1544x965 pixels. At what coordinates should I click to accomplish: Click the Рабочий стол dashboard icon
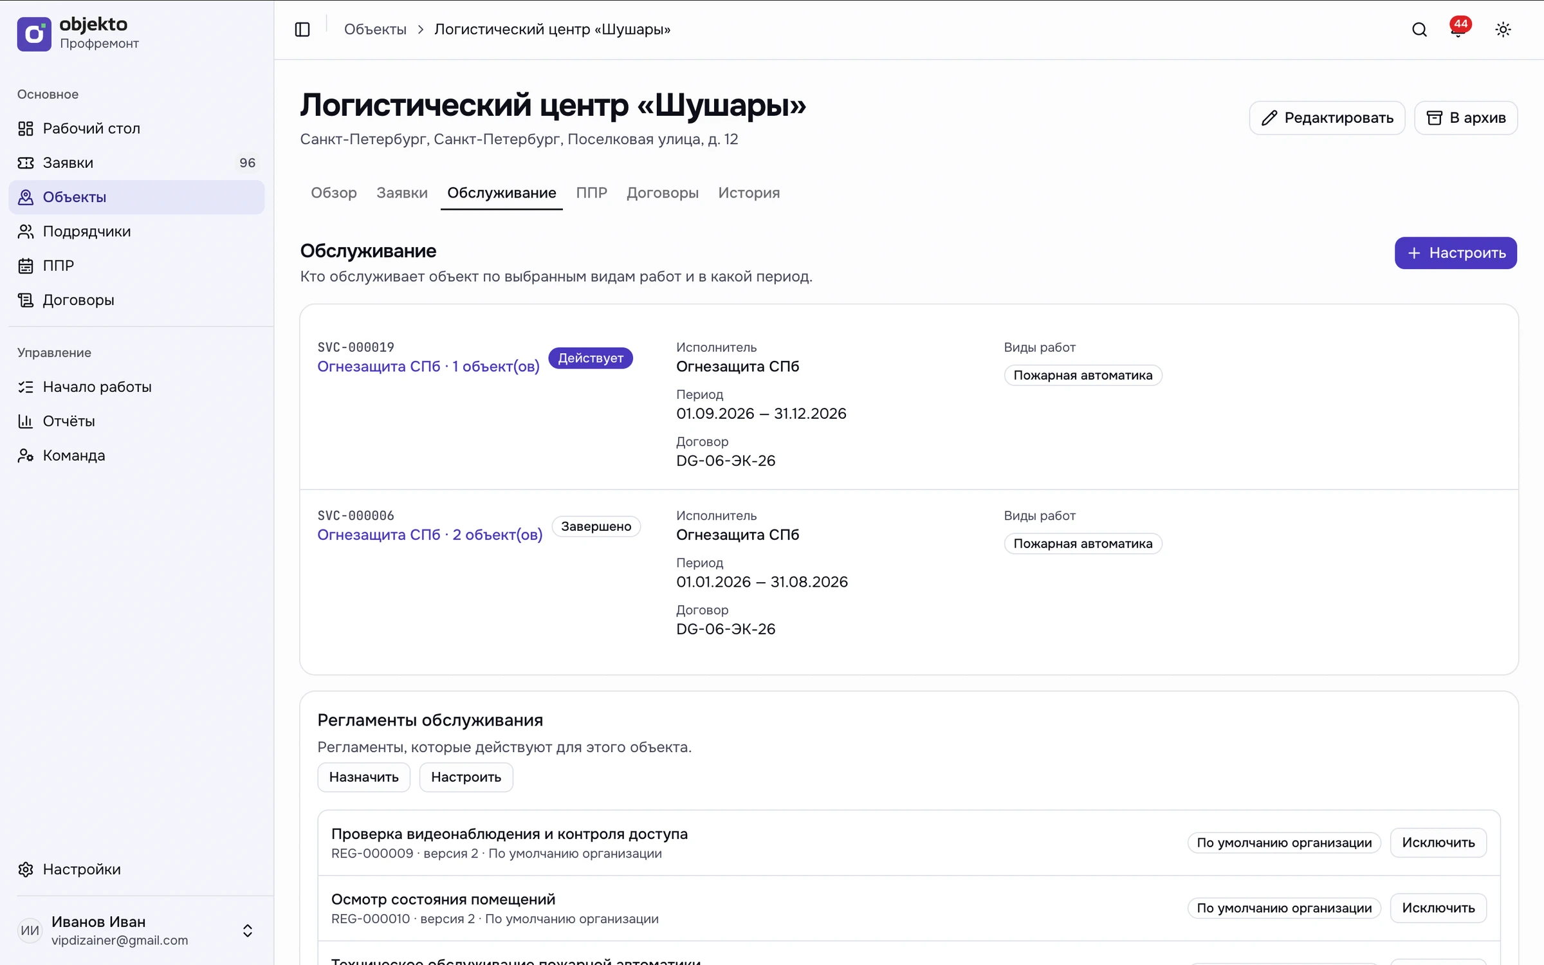(26, 129)
